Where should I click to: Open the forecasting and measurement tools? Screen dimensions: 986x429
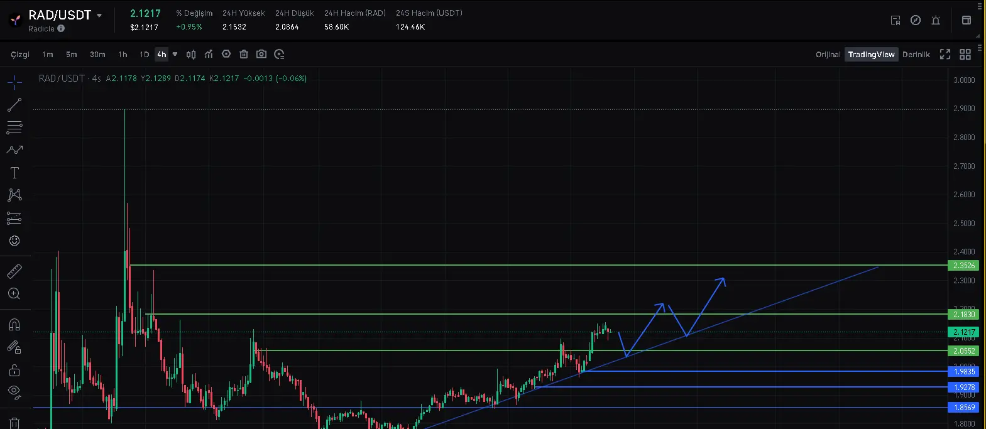14,218
